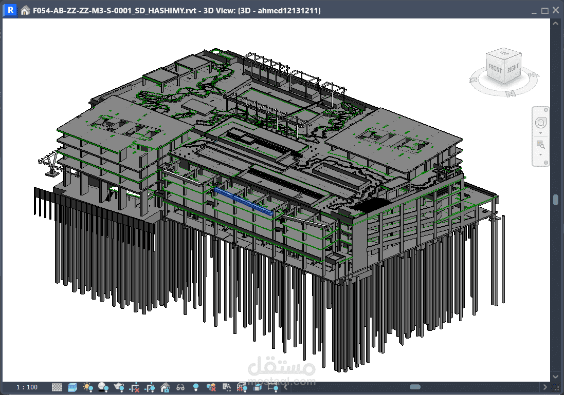Image resolution: width=564 pixels, height=395 pixels.
Task: Toggle the Analytical Model visibility
Action: [x=242, y=387]
